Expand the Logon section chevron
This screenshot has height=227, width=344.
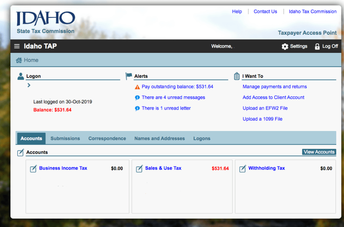click(29, 85)
